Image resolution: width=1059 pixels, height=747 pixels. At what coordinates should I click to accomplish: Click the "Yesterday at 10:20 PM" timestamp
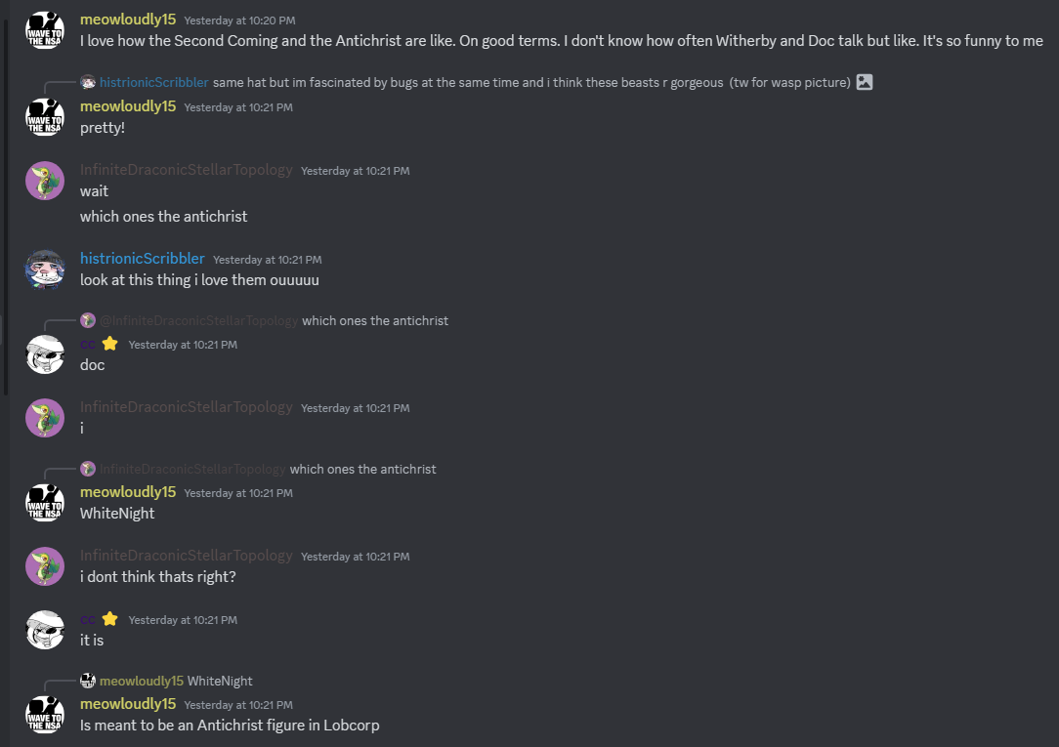[x=239, y=21]
